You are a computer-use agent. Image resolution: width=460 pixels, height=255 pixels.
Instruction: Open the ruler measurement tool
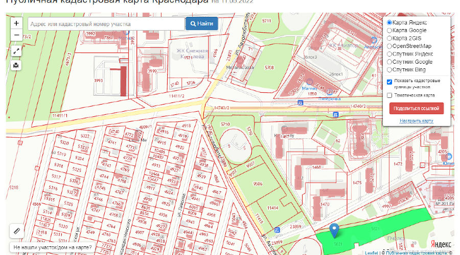click(x=16, y=231)
